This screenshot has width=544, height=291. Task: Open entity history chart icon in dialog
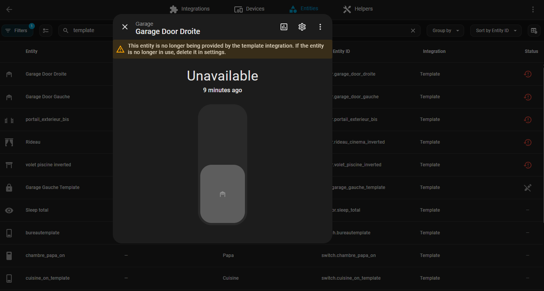[284, 27]
